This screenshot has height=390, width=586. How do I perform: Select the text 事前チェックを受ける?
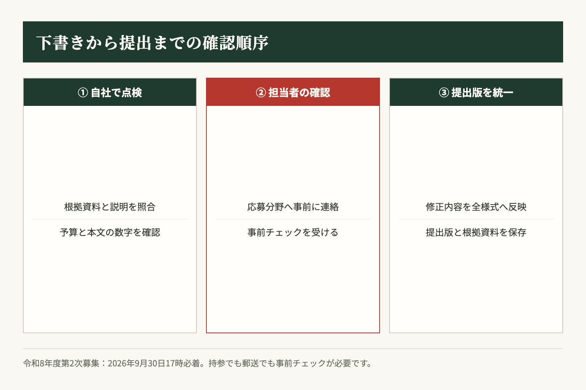[x=293, y=232]
